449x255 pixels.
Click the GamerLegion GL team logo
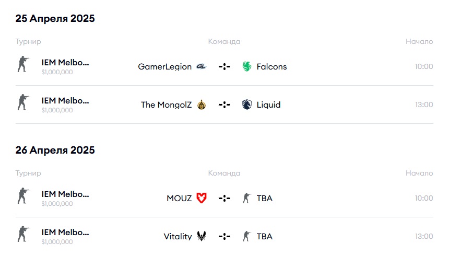coord(202,66)
